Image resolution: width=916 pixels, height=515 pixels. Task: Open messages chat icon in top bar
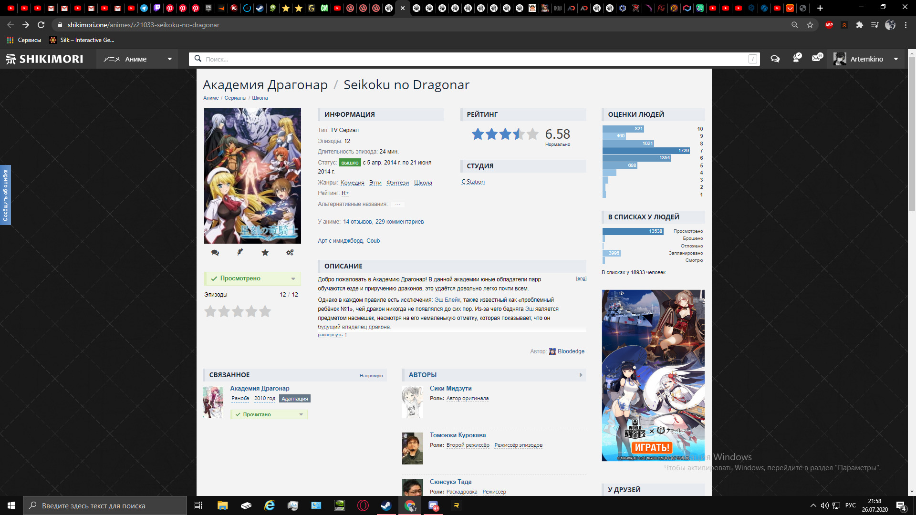click(775, 59)
